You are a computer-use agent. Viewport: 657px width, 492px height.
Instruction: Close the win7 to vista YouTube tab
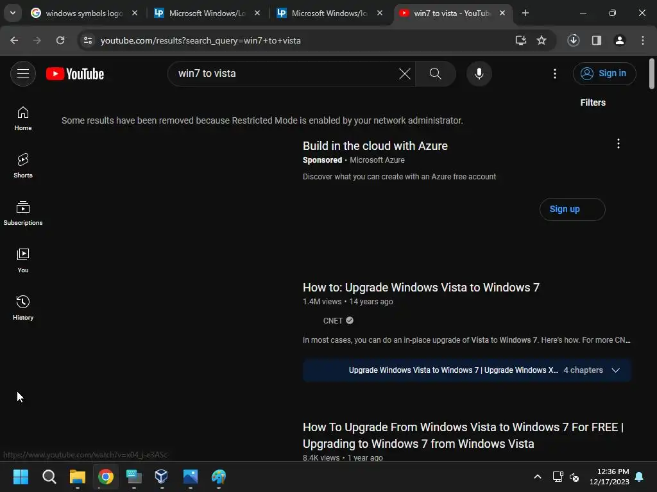click(x=502, y=13)
